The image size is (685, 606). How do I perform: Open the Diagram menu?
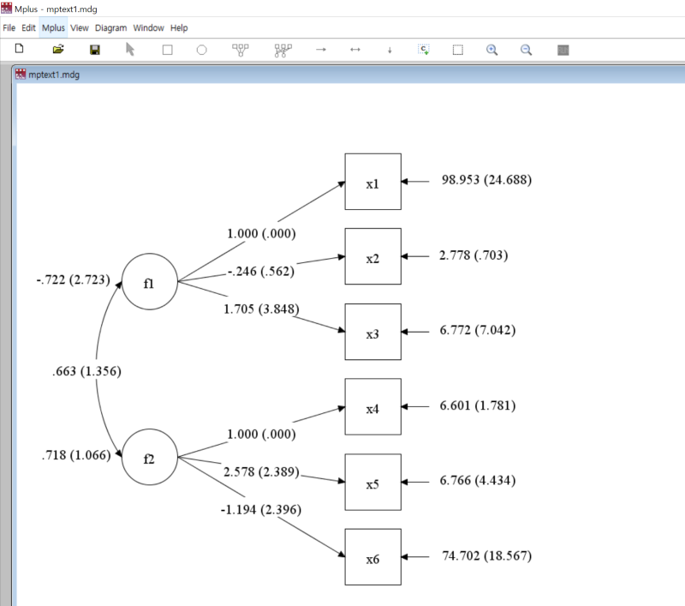(x=111, y=28)
